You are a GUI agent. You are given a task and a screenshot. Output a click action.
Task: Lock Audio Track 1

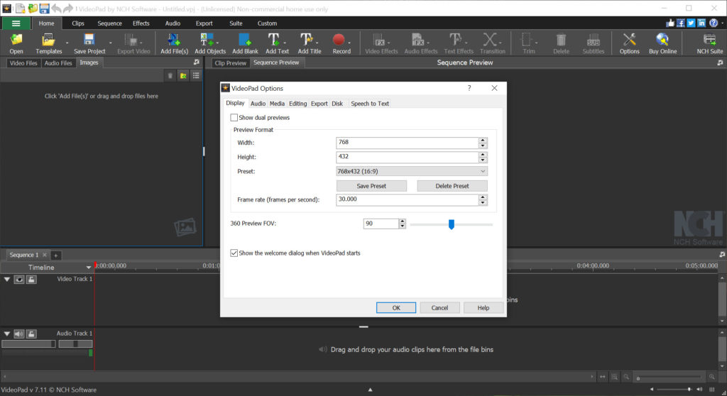click(x=31, y=334)
